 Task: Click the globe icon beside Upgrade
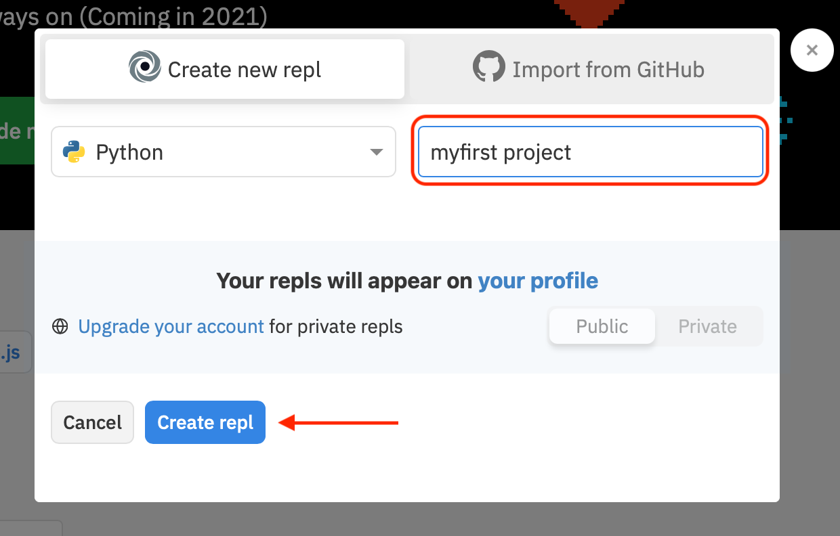click(60, 327)
